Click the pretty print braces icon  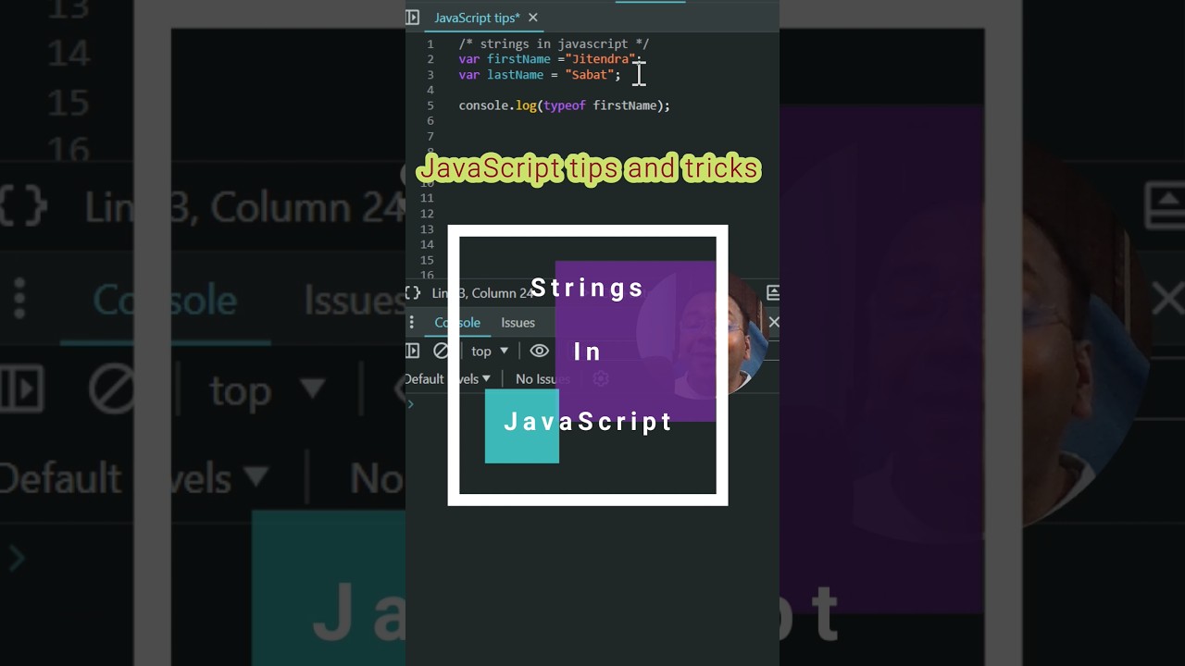(413, 292)
